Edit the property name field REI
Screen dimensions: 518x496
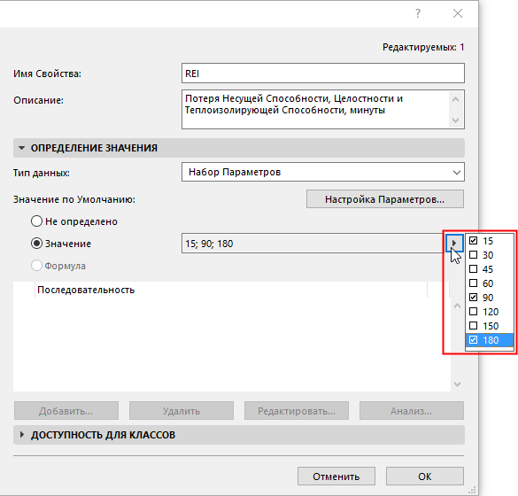[323, 73]
